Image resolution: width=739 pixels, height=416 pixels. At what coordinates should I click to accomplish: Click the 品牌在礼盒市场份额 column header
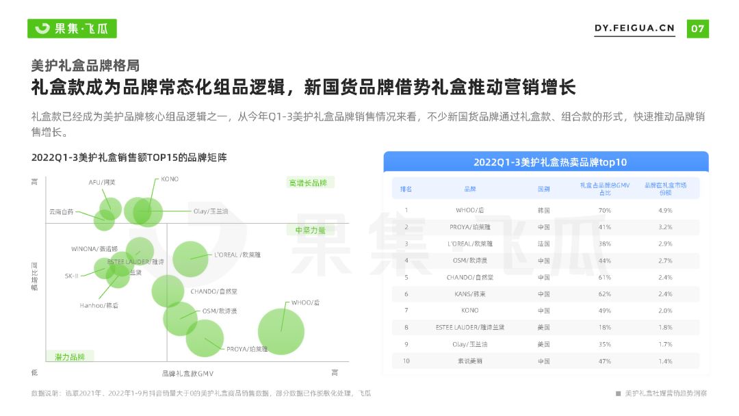pyautogui.click(x=666, y=189)
